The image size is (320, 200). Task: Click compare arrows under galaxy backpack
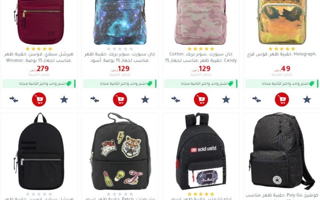(x=95, y=100)
